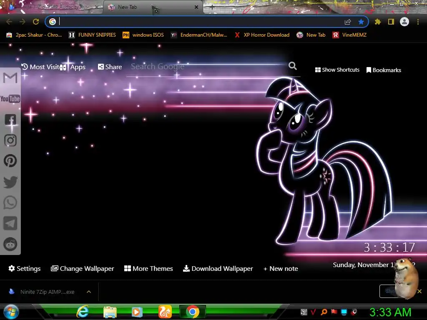Open EndermanCH/Malw... bookmark

click(199, 35)
